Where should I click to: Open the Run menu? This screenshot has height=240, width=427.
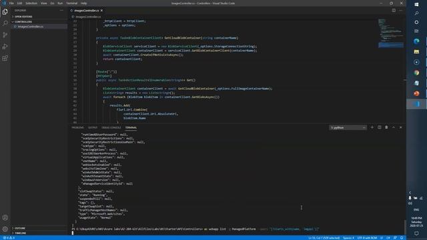[x=60, y=3]
